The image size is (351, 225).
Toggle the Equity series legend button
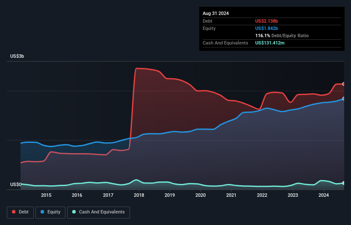[50, 212]
